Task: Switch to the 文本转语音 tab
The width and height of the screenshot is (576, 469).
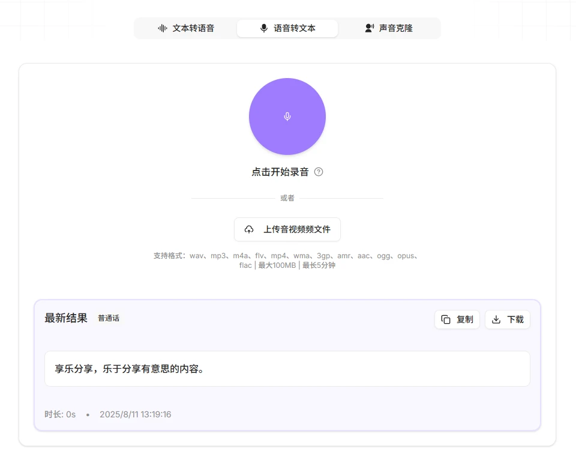Action: click(186, 28)
